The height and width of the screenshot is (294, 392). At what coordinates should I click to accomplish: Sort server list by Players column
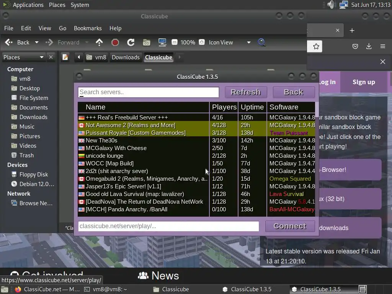click(x=224, y=107)
